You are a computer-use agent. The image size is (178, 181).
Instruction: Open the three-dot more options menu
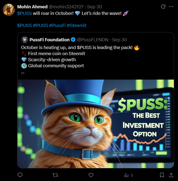coord(171,6)
